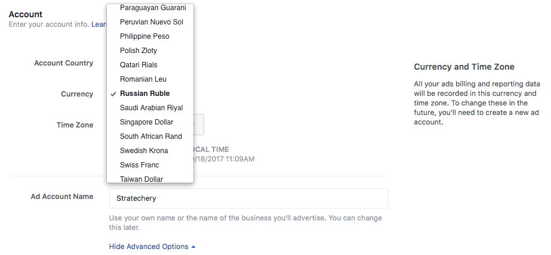Image resolution: width=551 pixels, height=255 pixels.
Task: Select Saudi Arabian Riyal currency
Action: [151, 108]
